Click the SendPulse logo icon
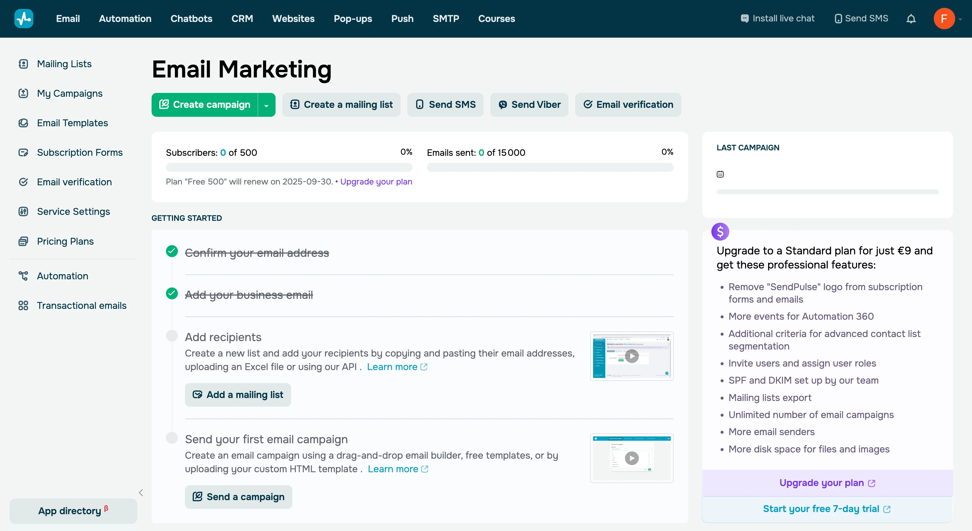Viewport: 972px width, 531px height. click(x=24, y=18)
